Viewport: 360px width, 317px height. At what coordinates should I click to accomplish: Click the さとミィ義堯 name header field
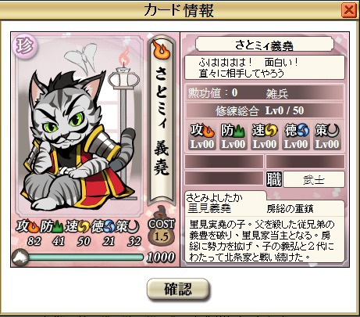pyautogui.click(x=265, y=45)
